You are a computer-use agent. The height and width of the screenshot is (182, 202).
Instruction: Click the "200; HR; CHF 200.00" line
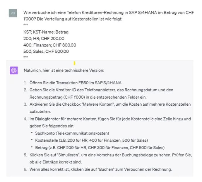44,38
